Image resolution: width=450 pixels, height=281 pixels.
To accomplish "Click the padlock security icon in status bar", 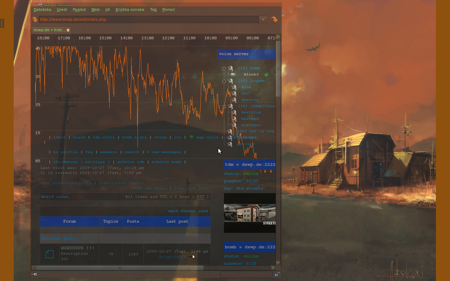I will click(x=277, y=274).
